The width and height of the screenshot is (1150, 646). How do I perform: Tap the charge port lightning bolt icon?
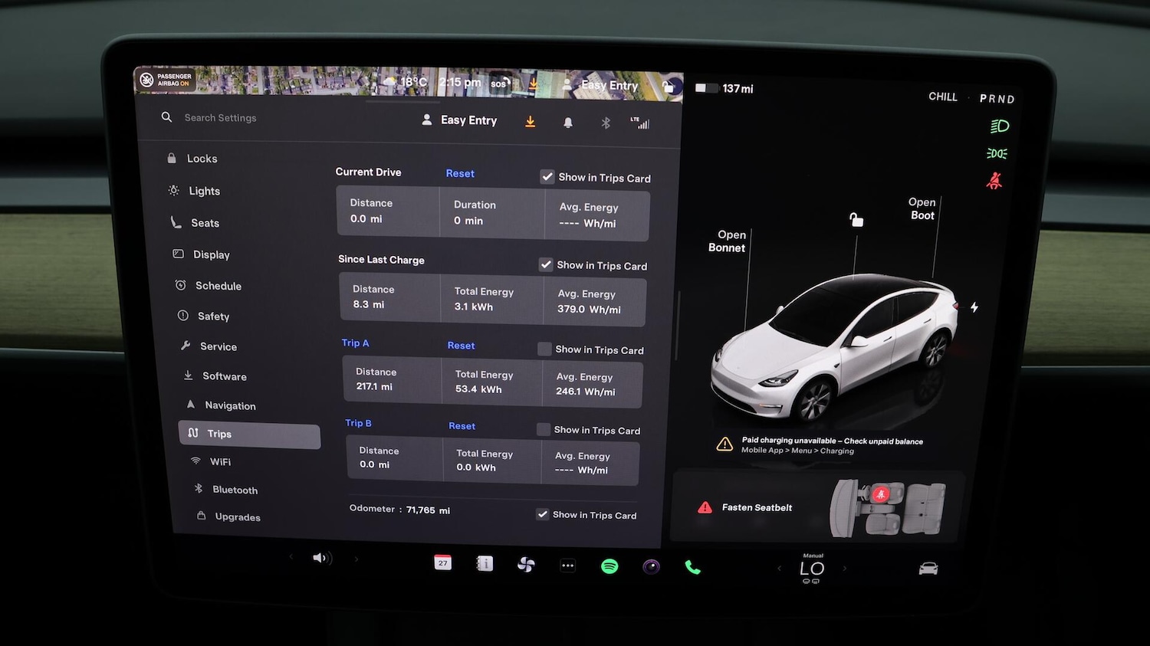click(974, 307)
